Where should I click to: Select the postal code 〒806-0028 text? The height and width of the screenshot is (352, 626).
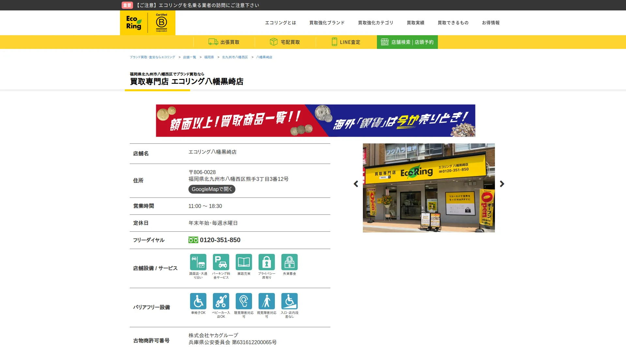(202, 172)
